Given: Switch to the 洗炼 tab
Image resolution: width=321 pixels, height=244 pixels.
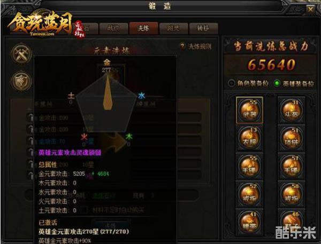Looking at the screenshot, I should pyautogui.click(x=143, y=28).
